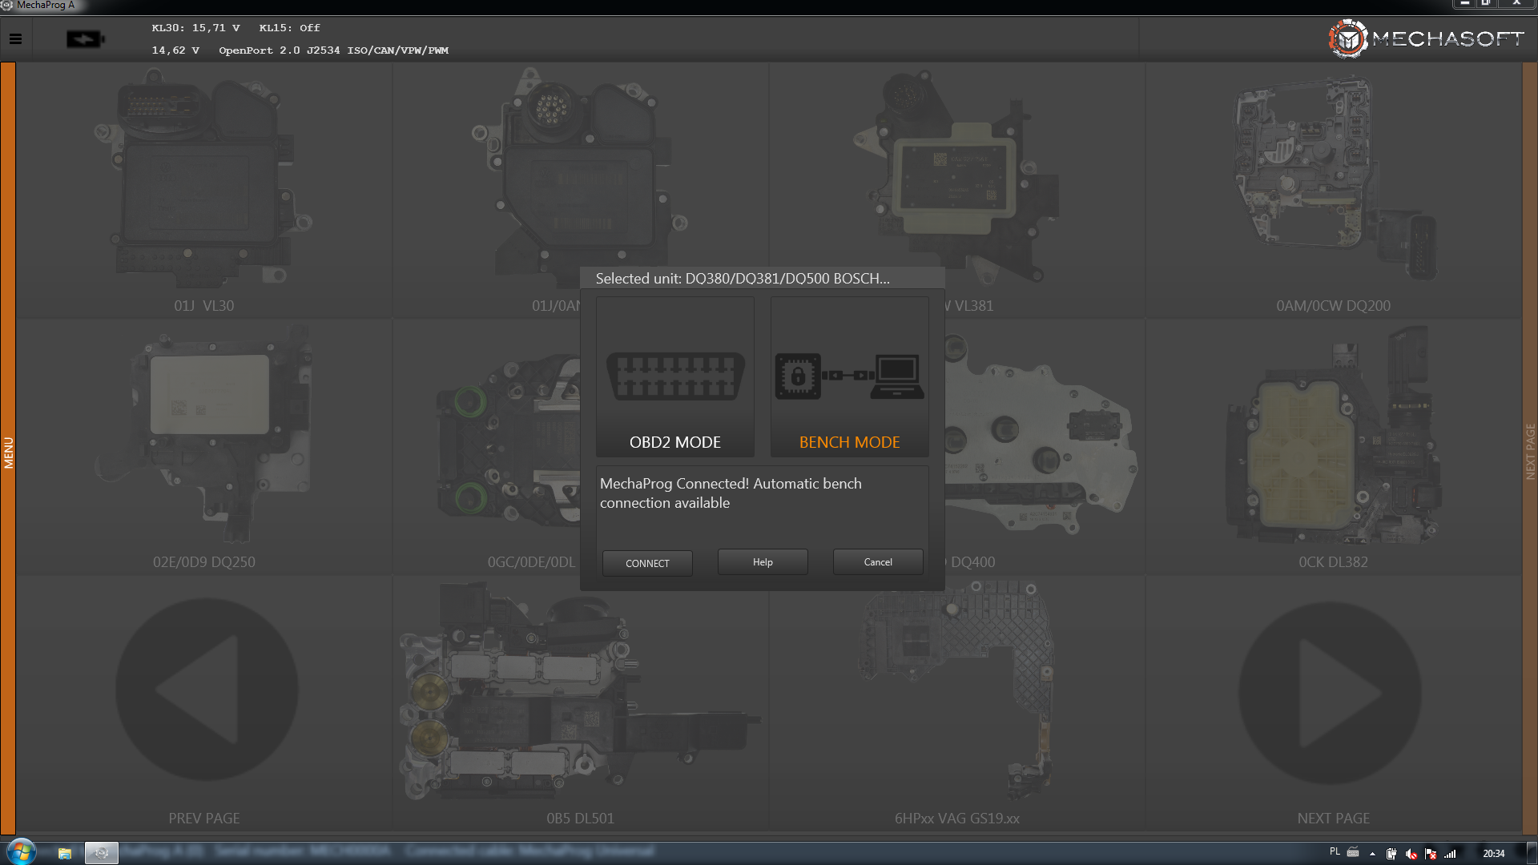This screenshot has width=1538, height=865.
Task: Click the battery voltage icon
Action: click(84, 39)
